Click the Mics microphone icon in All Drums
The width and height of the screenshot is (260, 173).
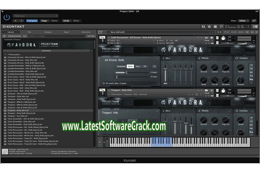click(164, 58)
